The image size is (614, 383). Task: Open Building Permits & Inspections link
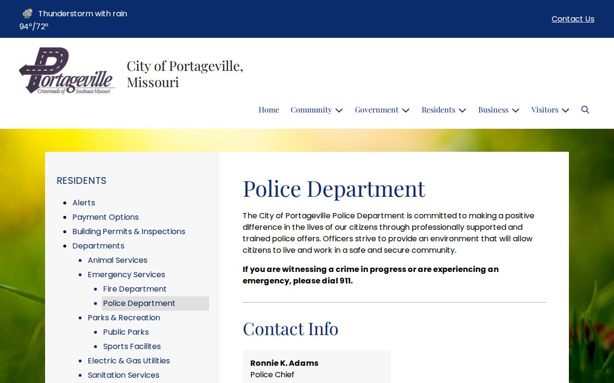tap(129, 231)
